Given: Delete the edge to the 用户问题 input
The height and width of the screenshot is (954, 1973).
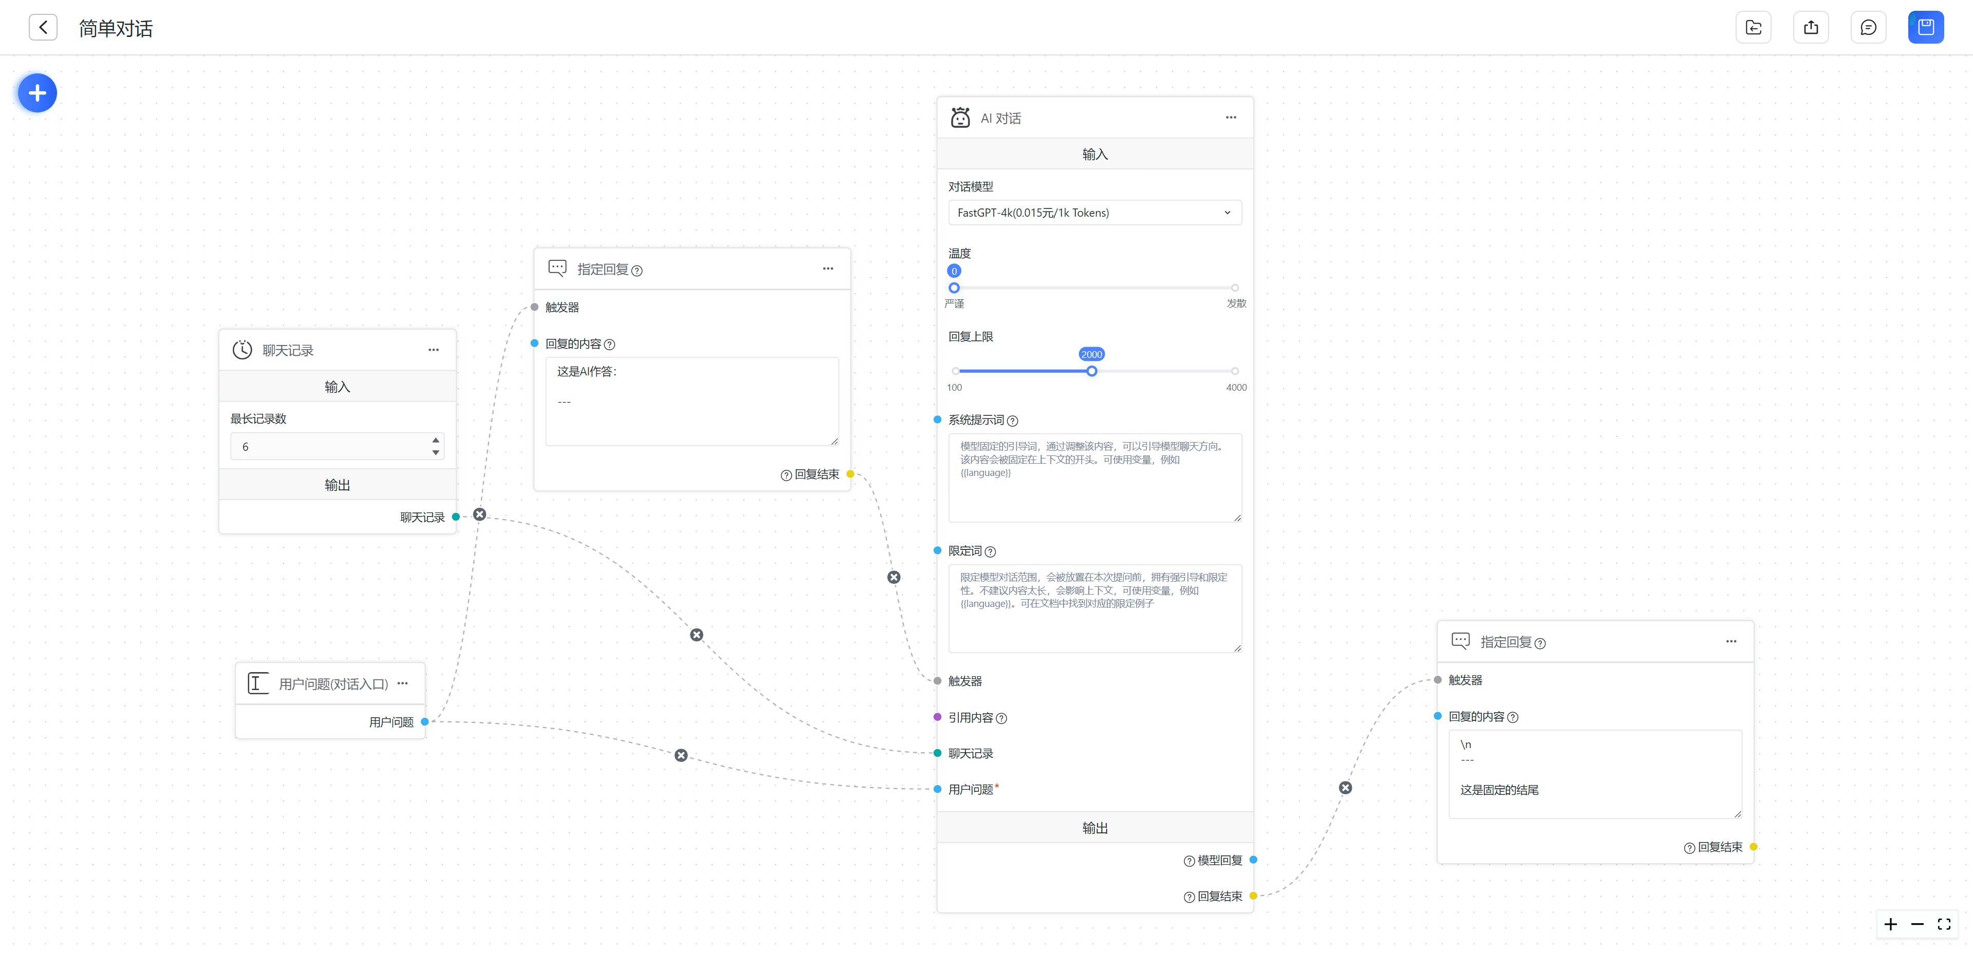Looking at the screenshot, I should click(x=681, y=756).
